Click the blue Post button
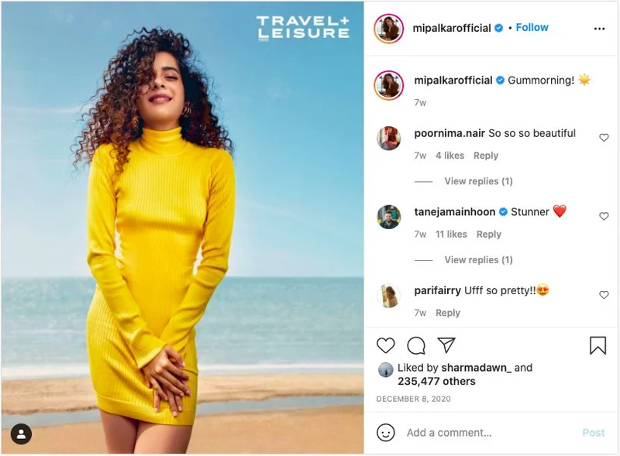The width and height of the screenshot is (620, 456). pyautogui.click(x=593, y=433)
